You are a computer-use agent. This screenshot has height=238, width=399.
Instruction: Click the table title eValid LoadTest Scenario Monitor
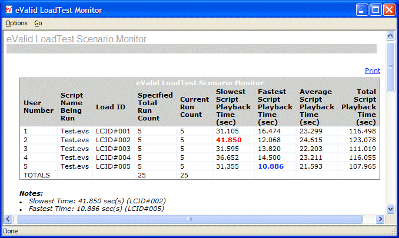(199, 83)
